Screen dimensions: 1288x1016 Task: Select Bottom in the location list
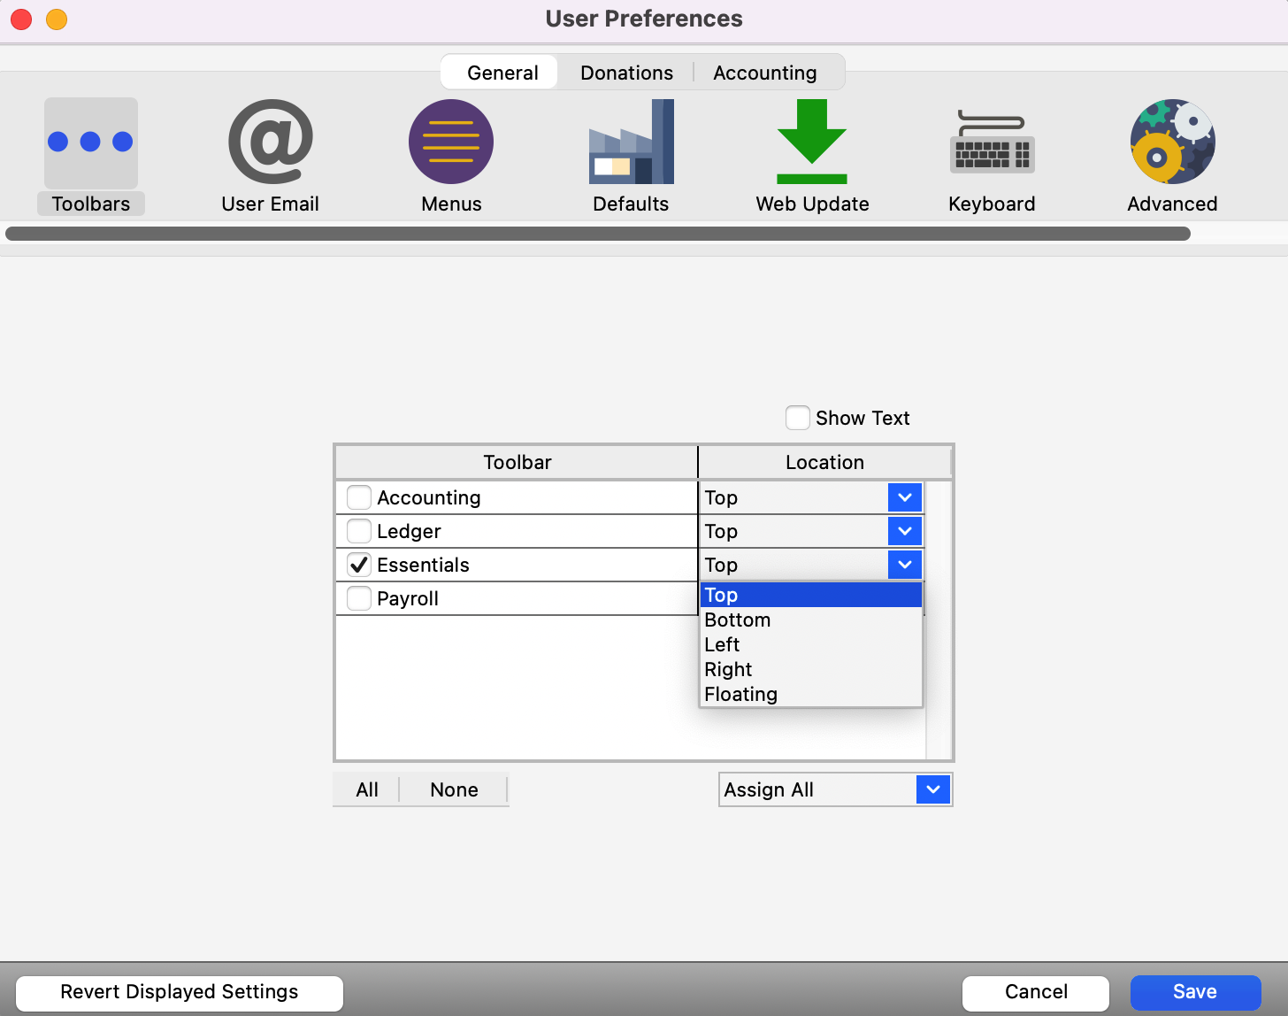click(x=738, y=620)
